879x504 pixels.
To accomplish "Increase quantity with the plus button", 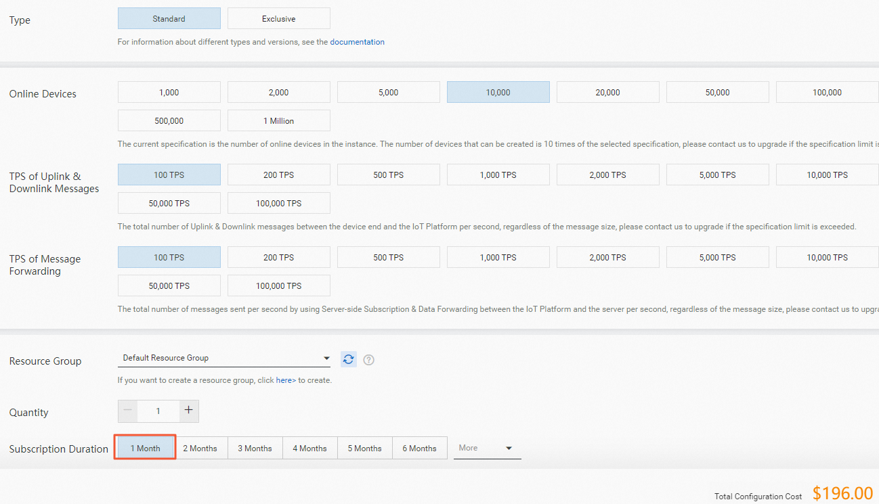I will 189,411.
